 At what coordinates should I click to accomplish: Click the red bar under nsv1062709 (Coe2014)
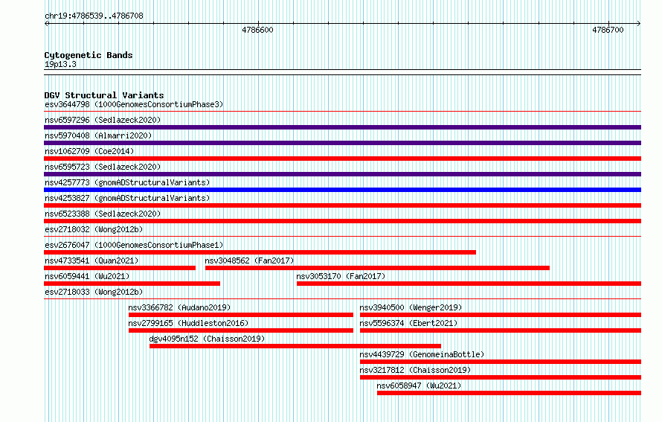tap(342, 159)
